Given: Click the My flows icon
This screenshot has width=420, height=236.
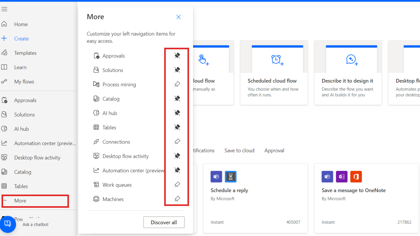Looking at the screenshot, I should (4, 81).
